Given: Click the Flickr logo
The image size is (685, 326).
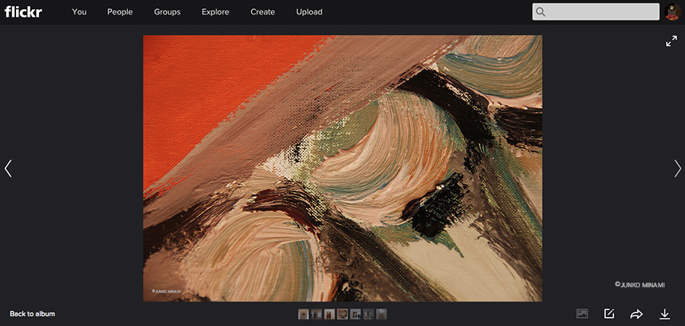Looking at the screenshot, I should pos(23,11).
